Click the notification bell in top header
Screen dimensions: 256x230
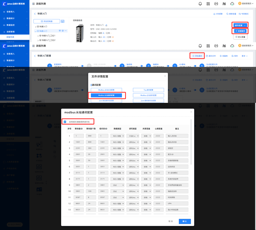coord(200,4)
